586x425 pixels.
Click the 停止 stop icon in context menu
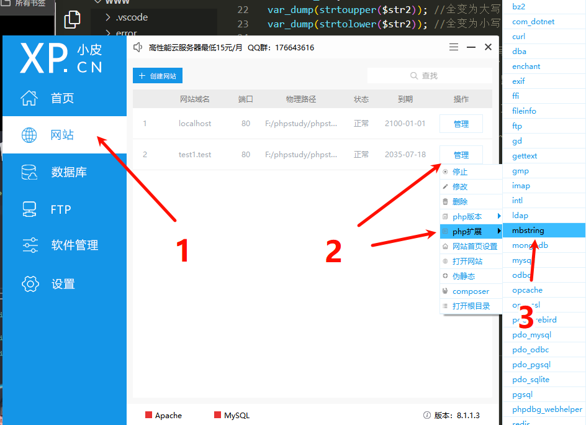(445, 171)
